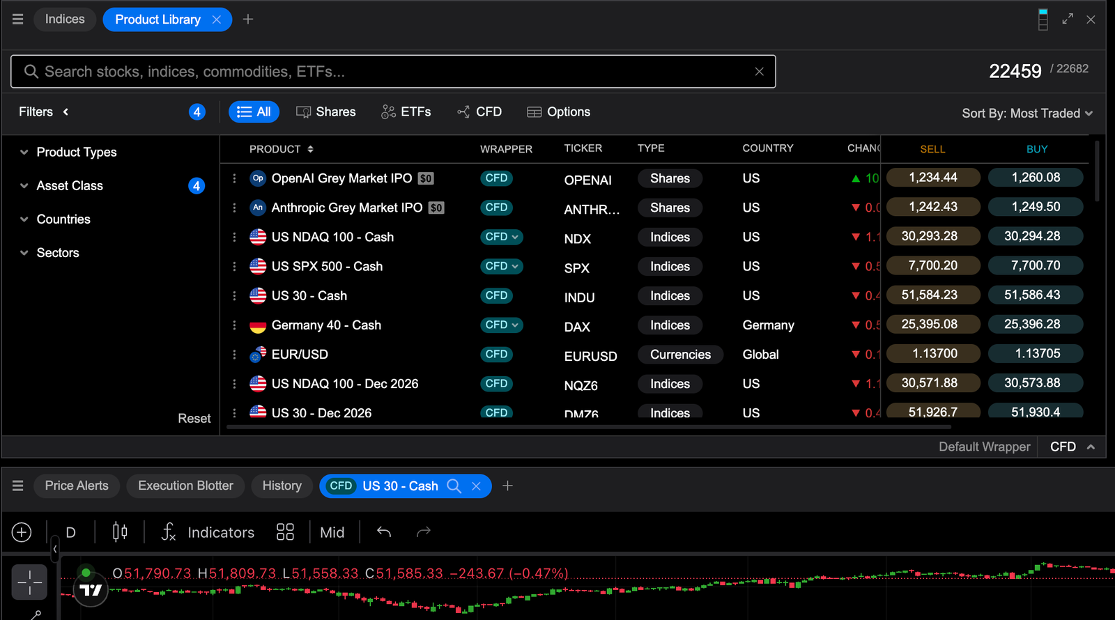Close the US 30 - Cash chart tab
Viewport: 1115px width, 620px height.
point(477,486)
